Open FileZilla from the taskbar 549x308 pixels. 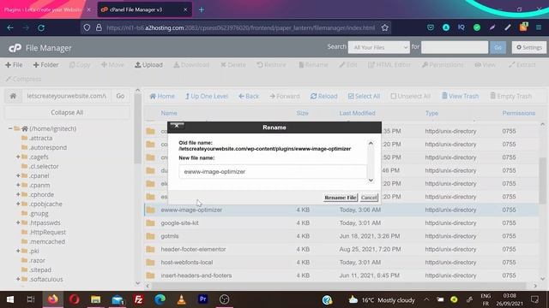click(x=139, y=299)
